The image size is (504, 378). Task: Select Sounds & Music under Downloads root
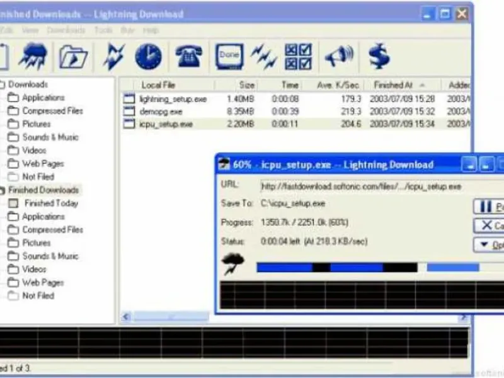pos(50,137)
